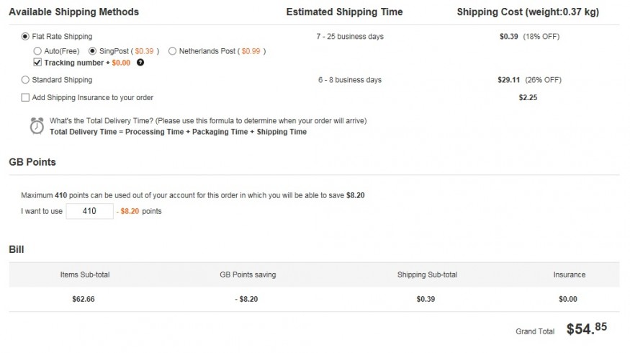Image resolution: width=630 pixels, height=353 pixels.
Task: Enable Add Shipping Insurance to your order
Action: 26,97
